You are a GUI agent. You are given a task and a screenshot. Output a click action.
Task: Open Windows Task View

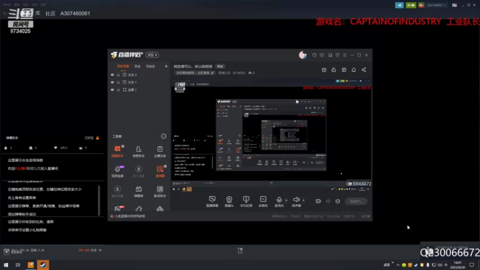pyautogui.click(x=18, y=265)
